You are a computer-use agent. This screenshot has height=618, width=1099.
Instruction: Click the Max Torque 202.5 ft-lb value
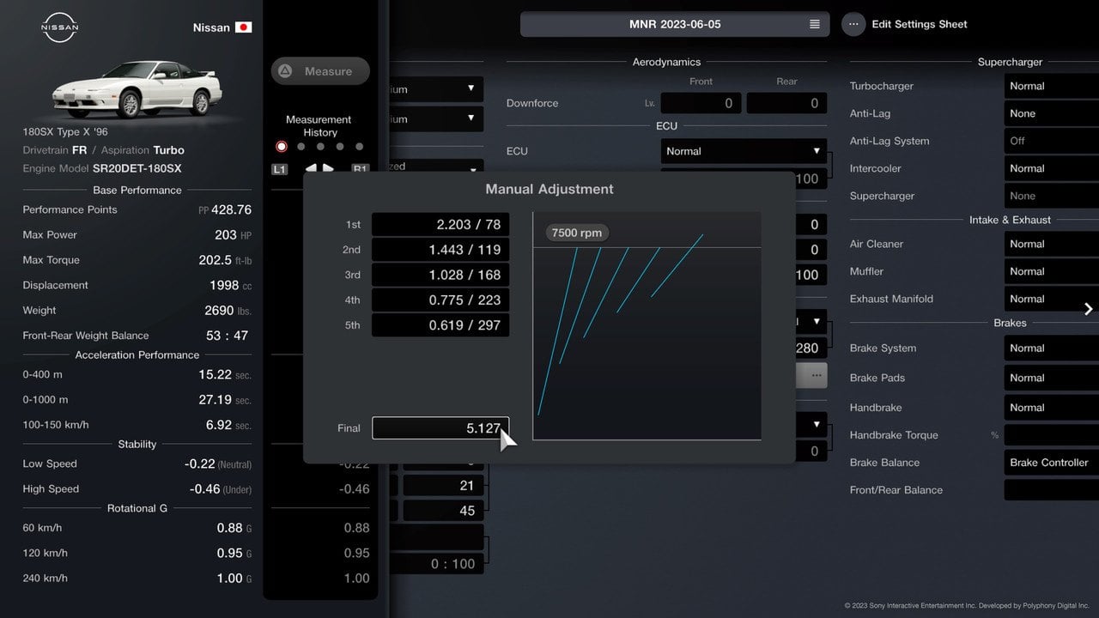(225, 260)
